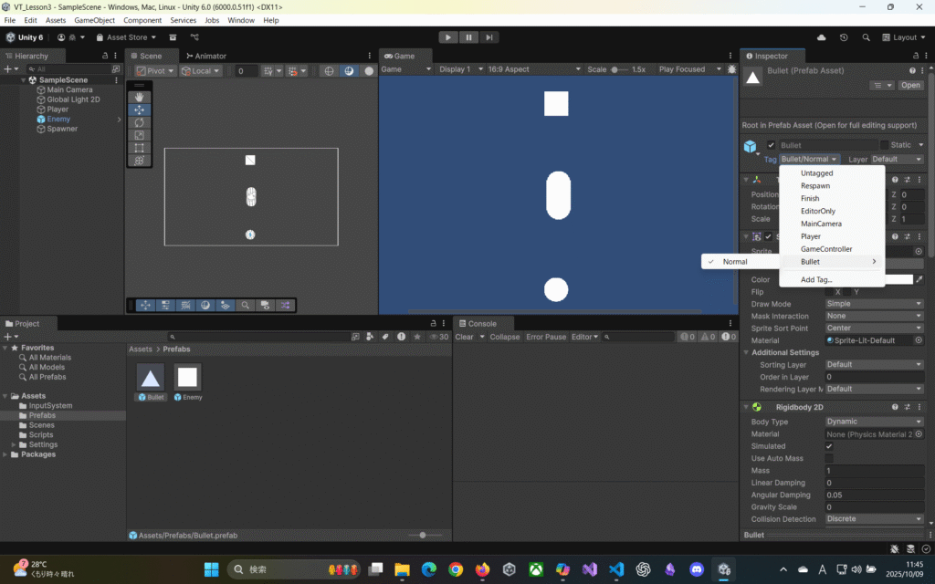
Task: Open Unity Cloud from the toolbar
Action: 822,37
